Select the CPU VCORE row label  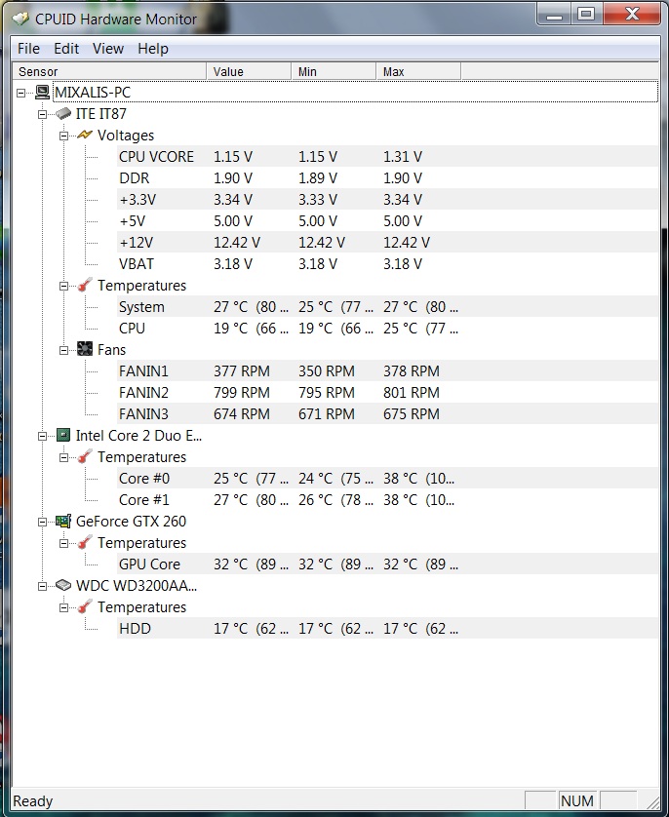156,156
